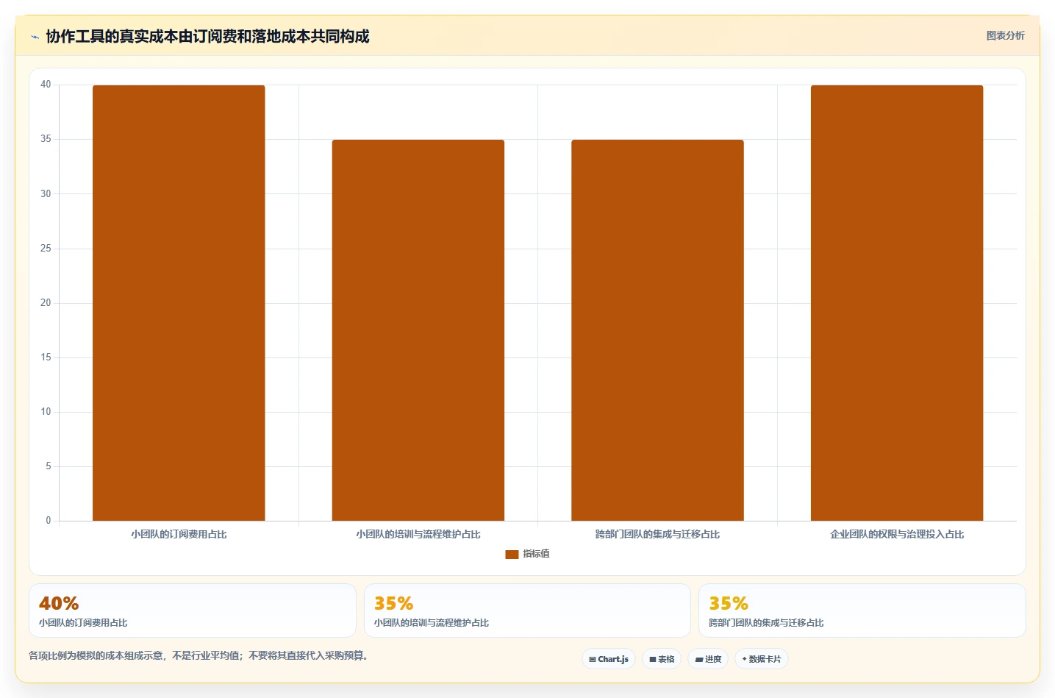Select the 进度 tag chip
The width and height of the screenshot is (1055, 698).
pos(708,659)
